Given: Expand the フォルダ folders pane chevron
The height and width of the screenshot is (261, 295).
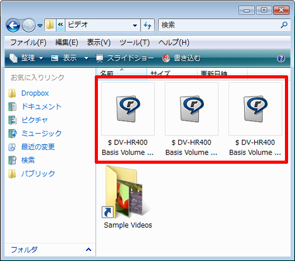Looking at the screenshot, I should click(x=88, y=250).
